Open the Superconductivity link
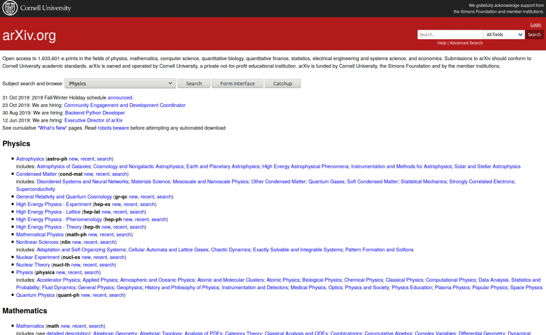The image size is (546, 335). click(x=36, y=189)
